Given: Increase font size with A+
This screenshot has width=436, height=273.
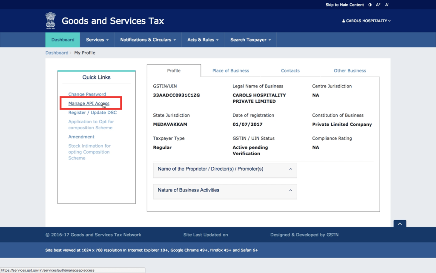Looking at the screenshot, I should point(378,5).
